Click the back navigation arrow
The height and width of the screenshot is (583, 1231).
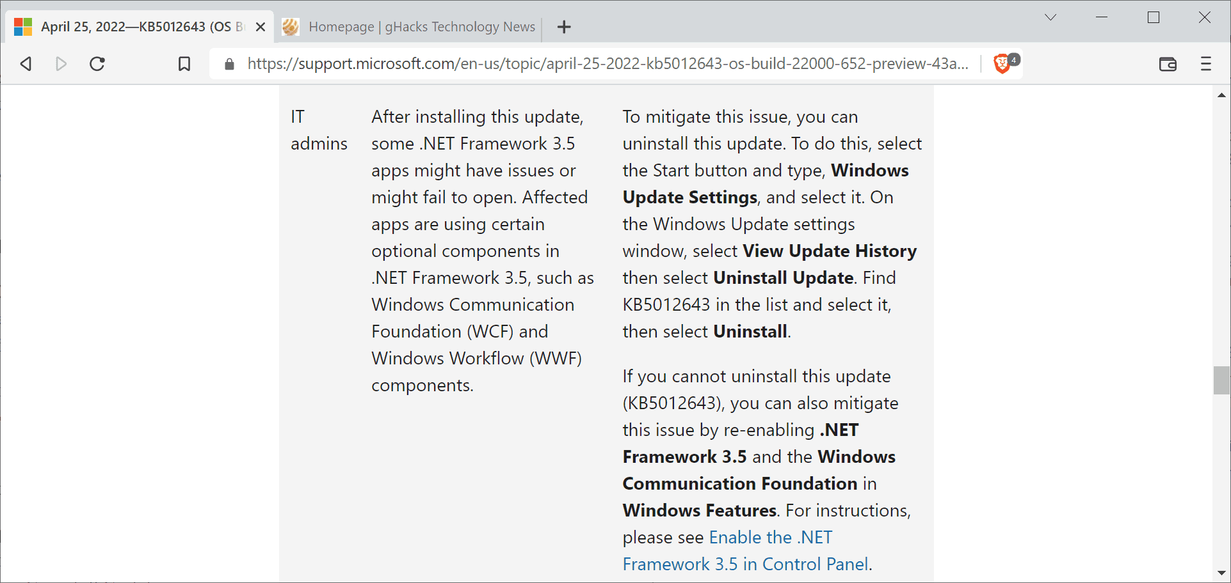tap(25, 63)
